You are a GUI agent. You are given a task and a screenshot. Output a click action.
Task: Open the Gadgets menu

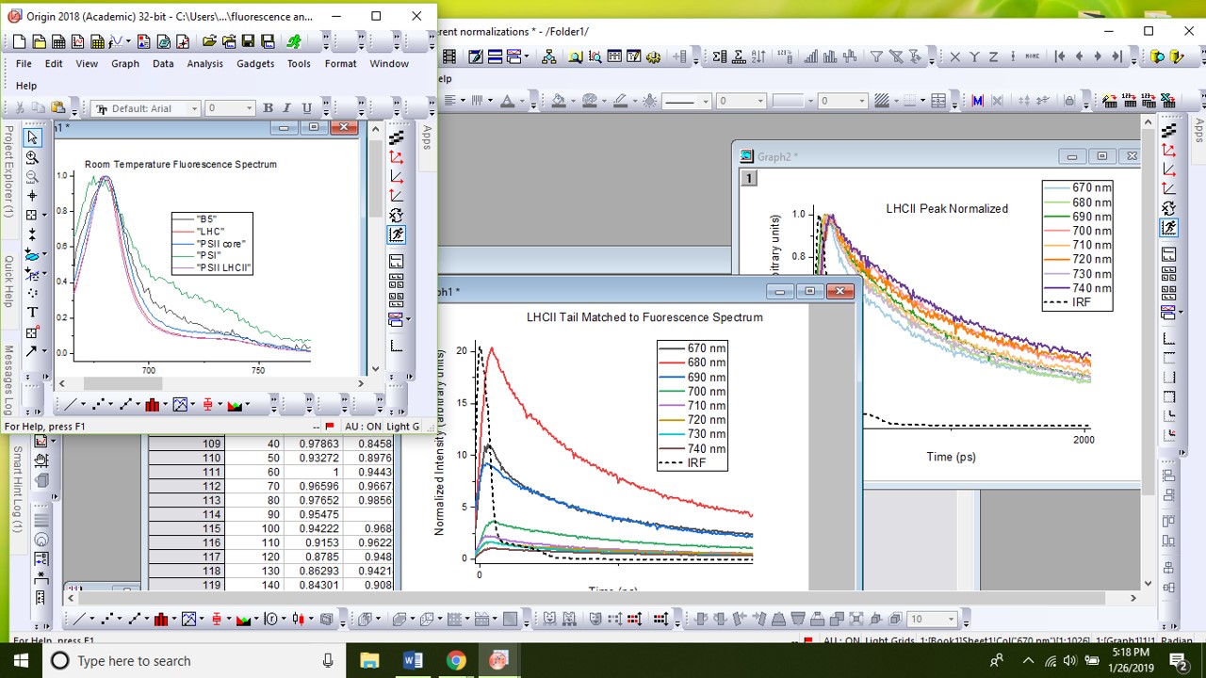coord(255,63)
